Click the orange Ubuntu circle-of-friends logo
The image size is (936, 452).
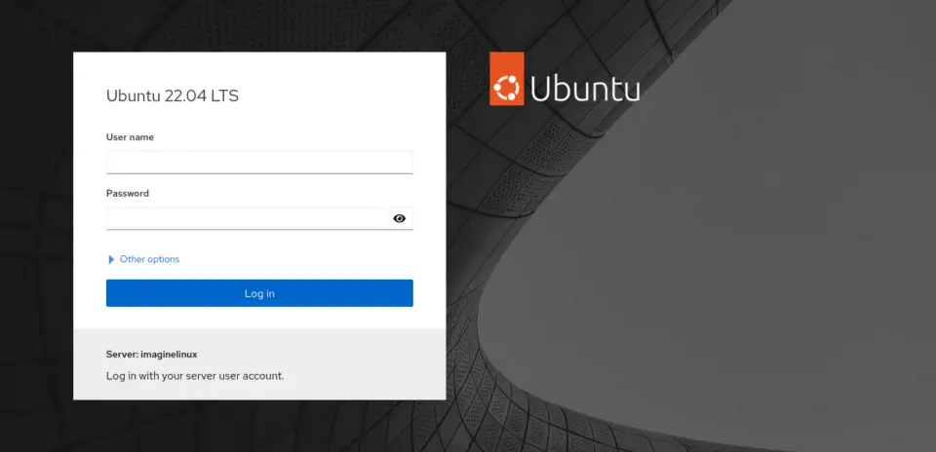pos(507,79)
